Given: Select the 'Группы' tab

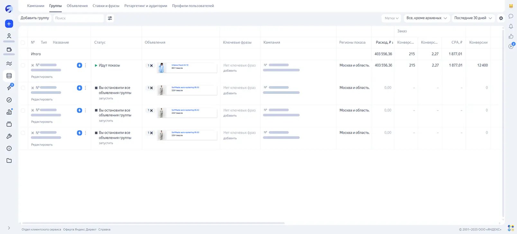Looking at the screenshot, I should [x=55, y=6].
